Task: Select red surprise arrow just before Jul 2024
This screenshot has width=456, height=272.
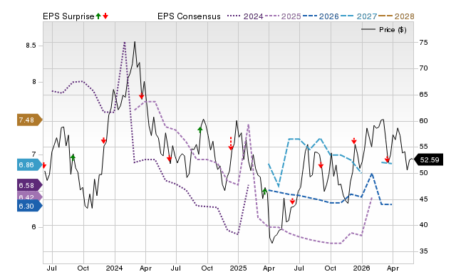Action: (170, 158)
